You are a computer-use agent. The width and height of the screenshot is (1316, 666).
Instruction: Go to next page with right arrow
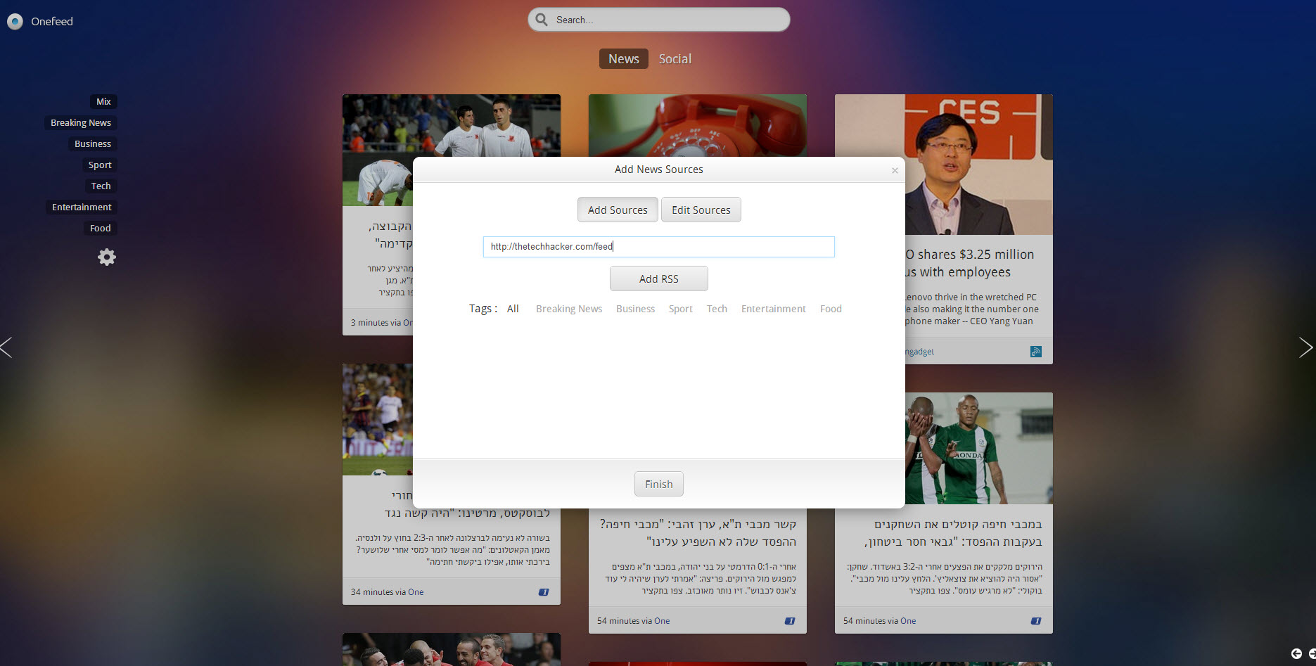(1306, 347)
